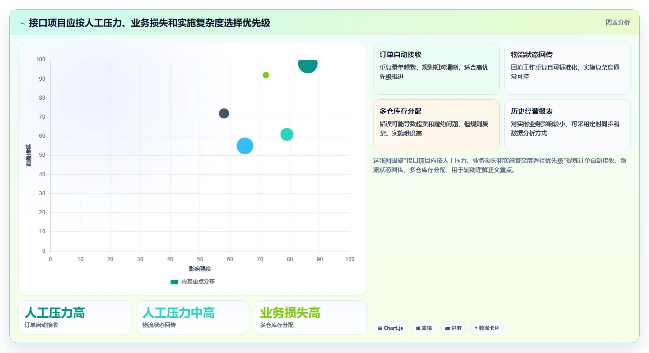Viewport: 649px width, 353px height.
Task: Select the 人工压力中高 stat card
Action: coord(193,317)
